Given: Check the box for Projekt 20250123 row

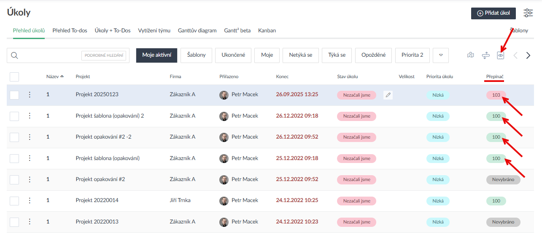Looking at the screenshot, I should coord(14,95).
